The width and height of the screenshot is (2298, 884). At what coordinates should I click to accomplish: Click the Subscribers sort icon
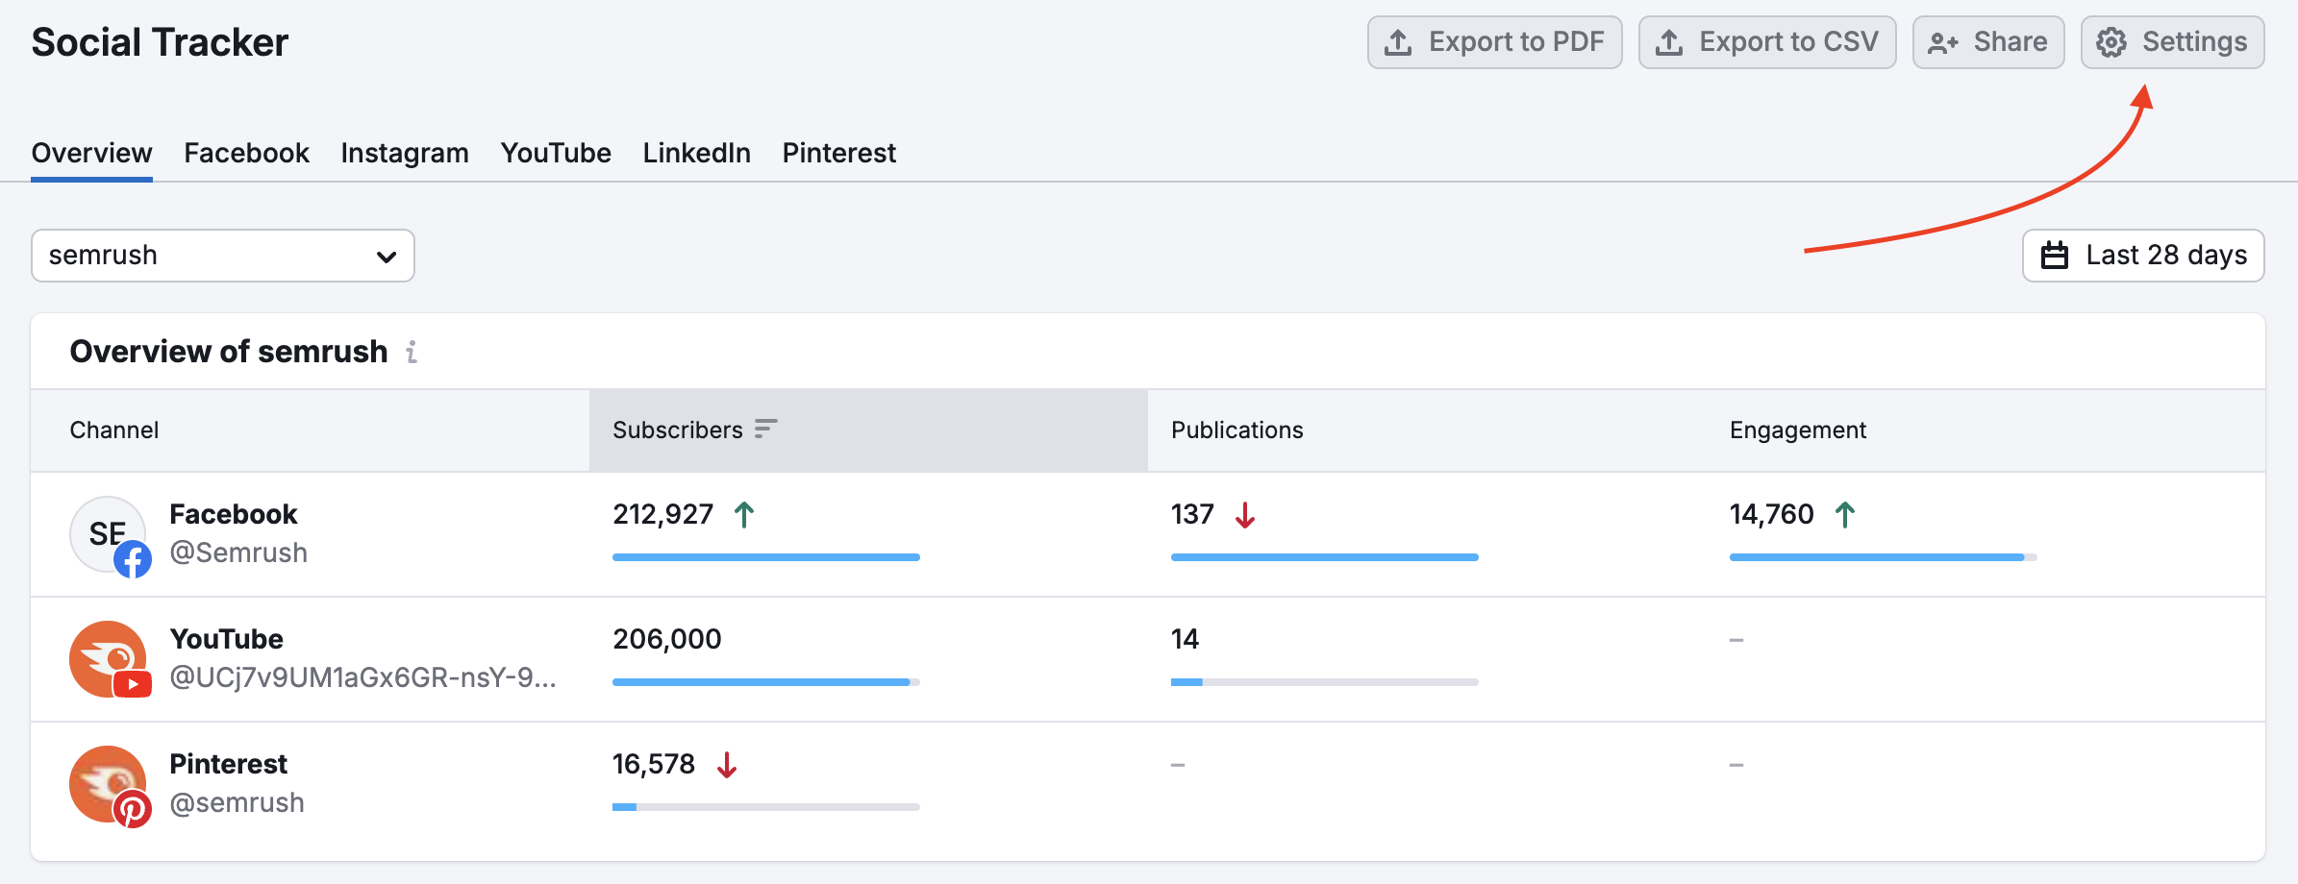coord(765,429)
